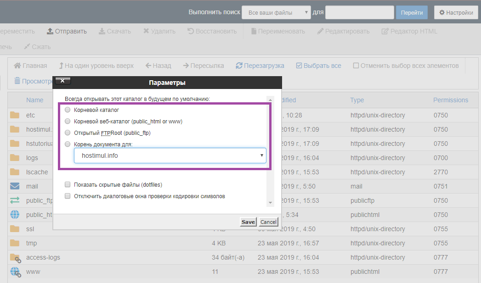Click the public_ftp transfer arrows icon
Screen dimensions: 481x283
[15, 200]
